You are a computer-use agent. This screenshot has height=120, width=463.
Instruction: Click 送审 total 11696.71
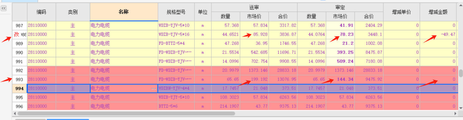click(283, 52)
